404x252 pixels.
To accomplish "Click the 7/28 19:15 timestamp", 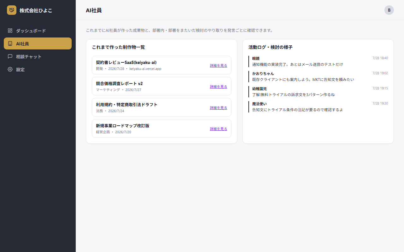I will click(x=380, y=88).
